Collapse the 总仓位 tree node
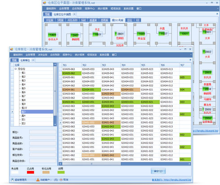Screen dimensions: 220x185 coord(16,69)
